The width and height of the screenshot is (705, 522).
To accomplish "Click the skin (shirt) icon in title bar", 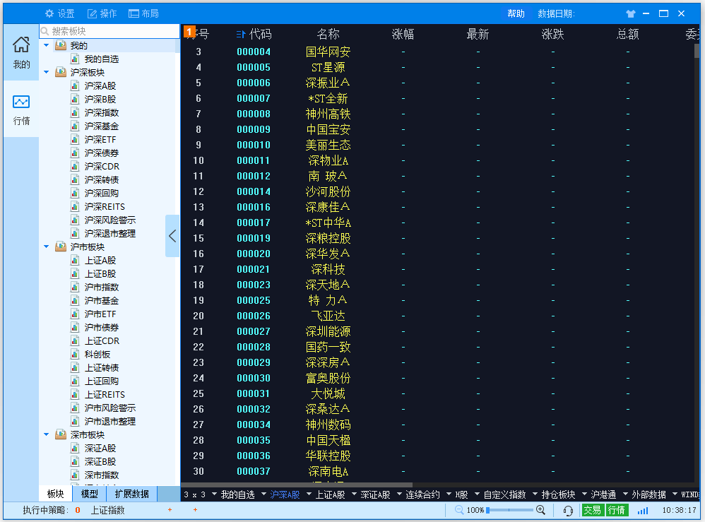I will [630, 13].
